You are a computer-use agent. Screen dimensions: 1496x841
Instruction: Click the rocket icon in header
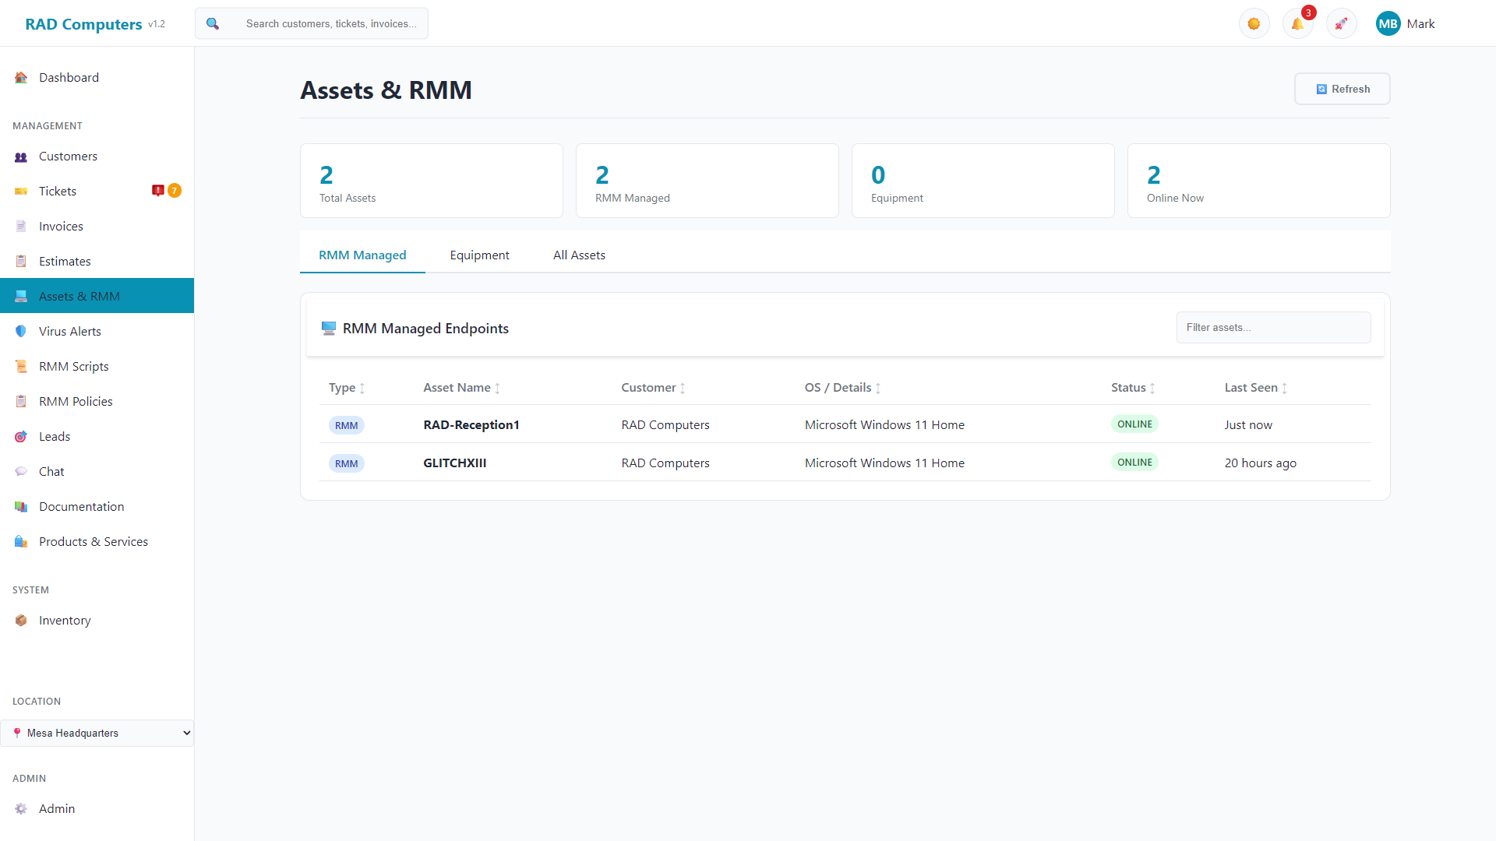pos(1341,24)
